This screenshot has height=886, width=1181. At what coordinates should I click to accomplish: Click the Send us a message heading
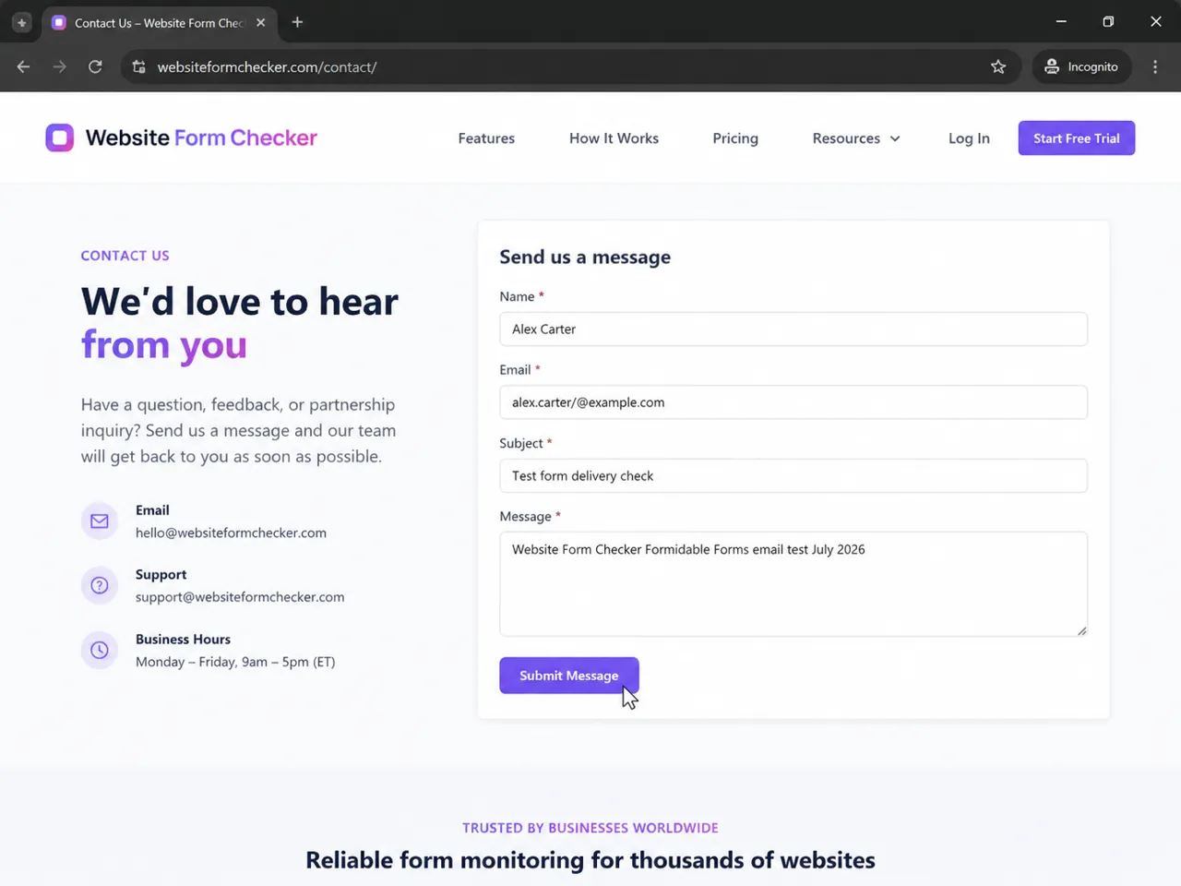click(x=585, y=257)
